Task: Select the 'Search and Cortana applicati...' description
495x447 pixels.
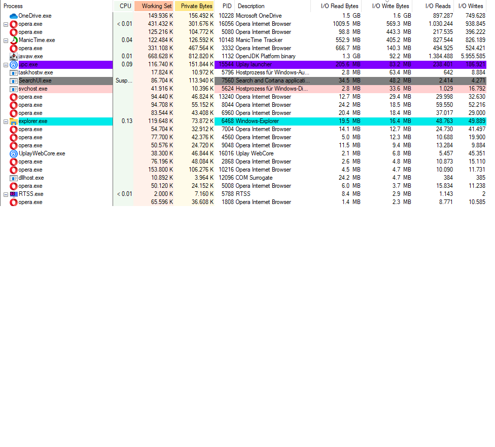Action: pos(273,80)
